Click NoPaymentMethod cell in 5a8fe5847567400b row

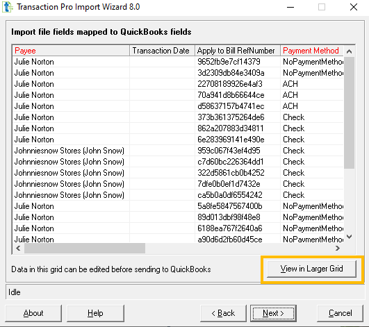pos(312,206)
